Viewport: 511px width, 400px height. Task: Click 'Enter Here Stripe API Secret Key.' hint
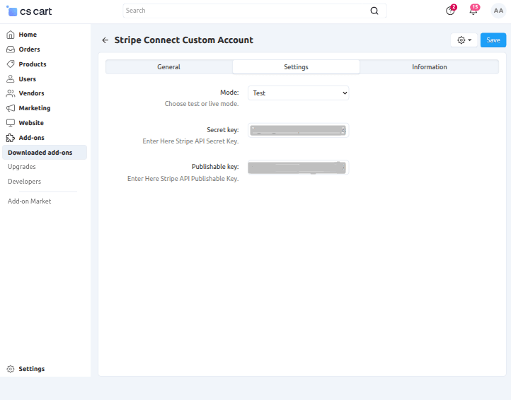(190, 141)
